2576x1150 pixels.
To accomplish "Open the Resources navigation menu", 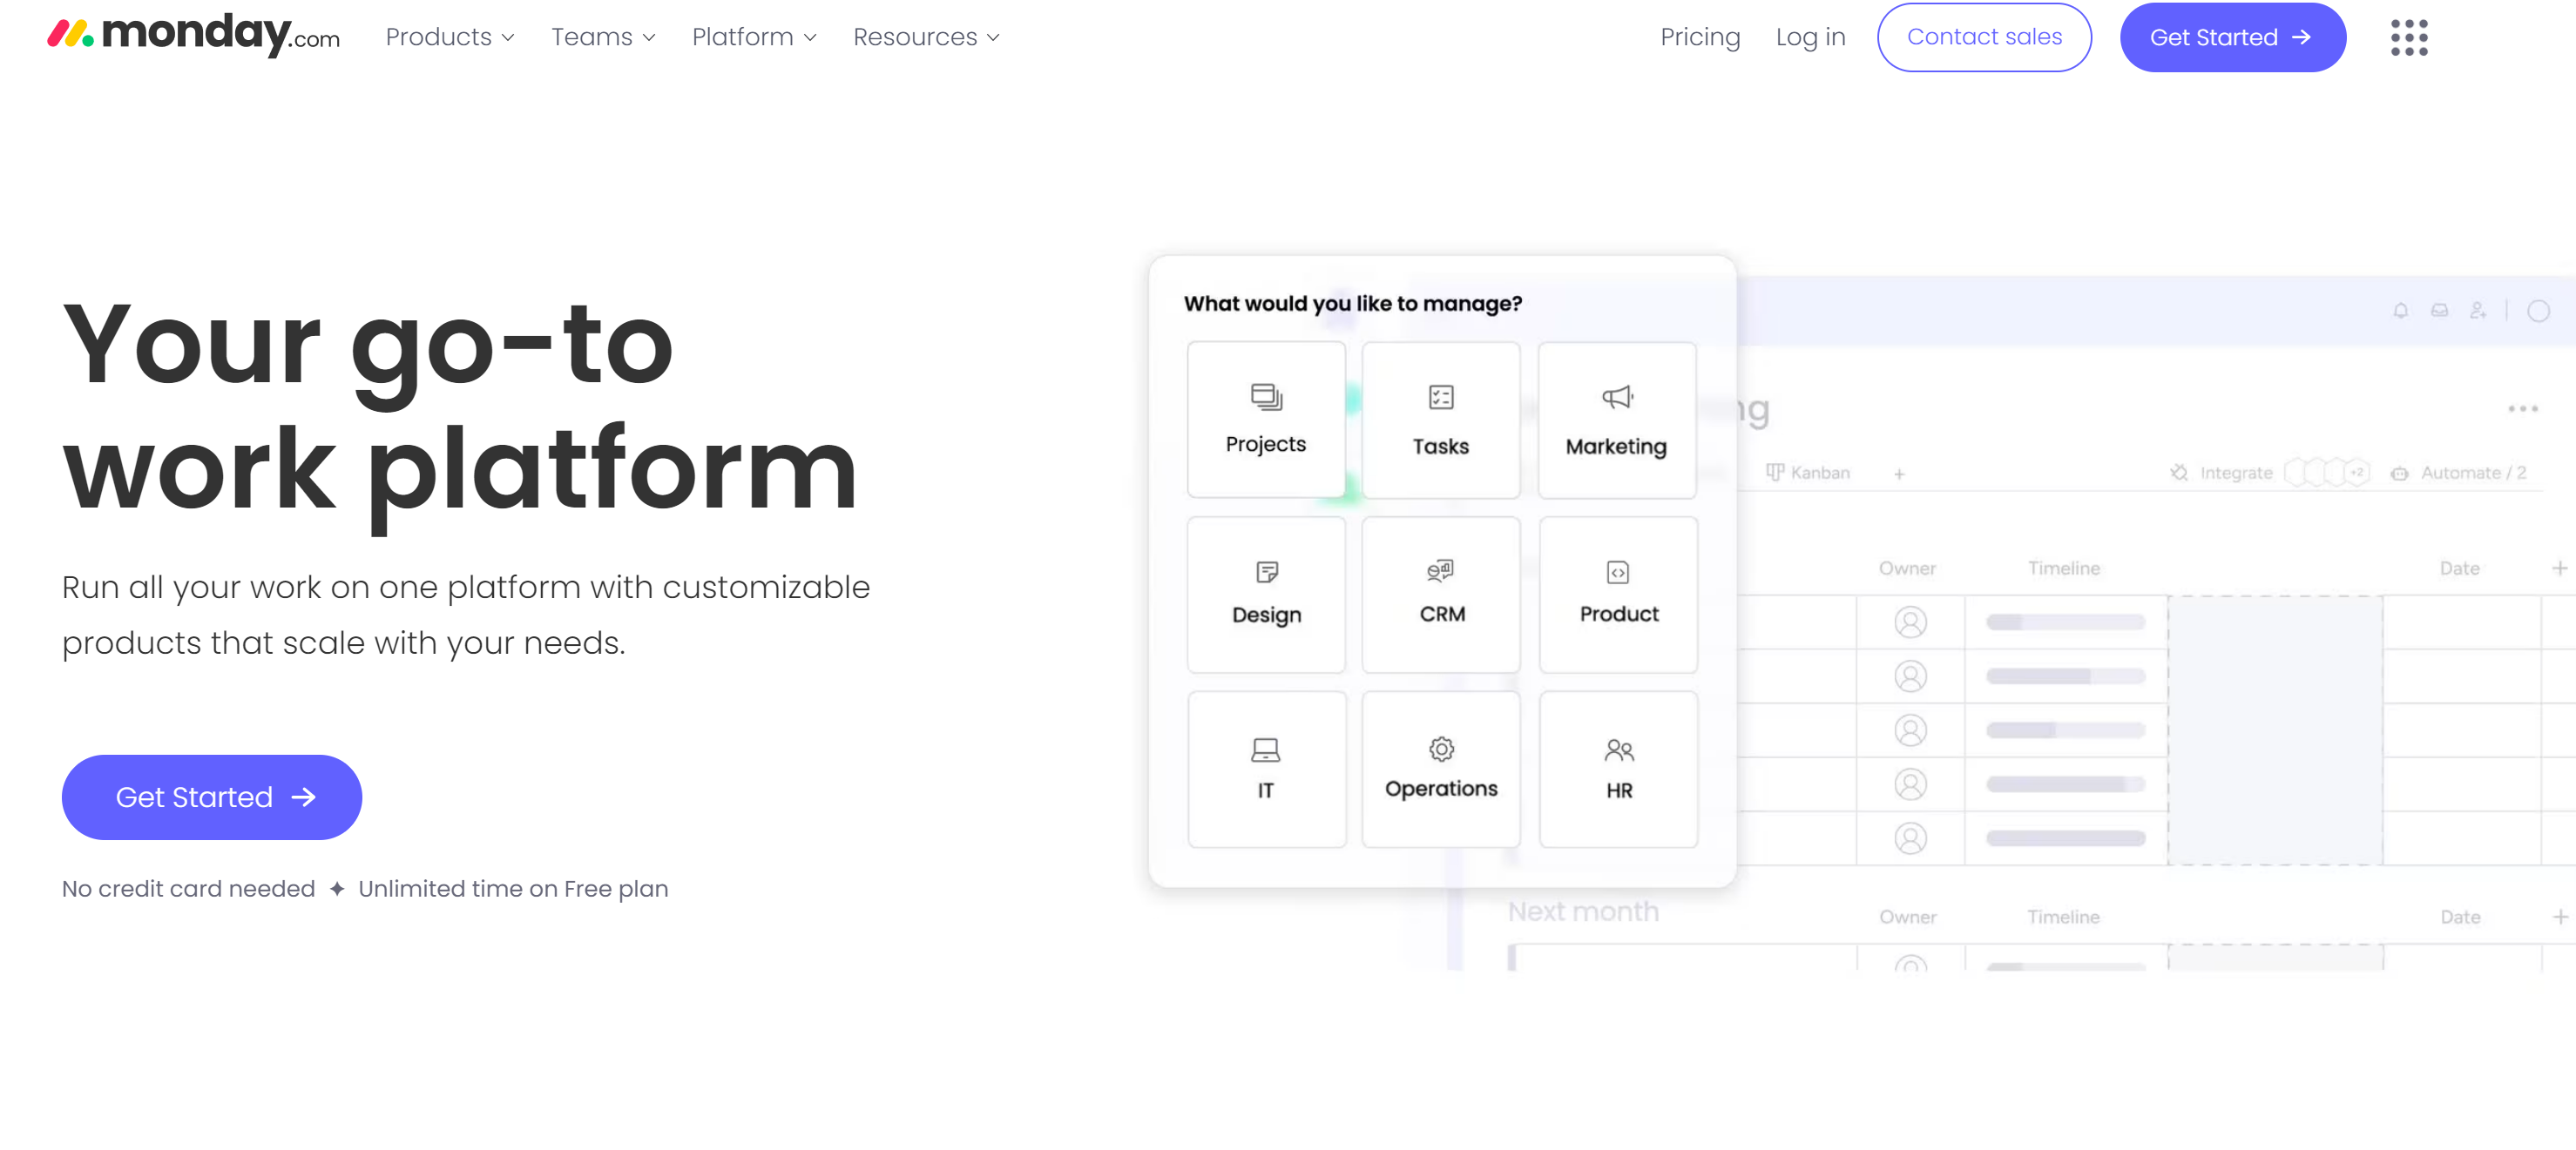I will coord(923,37).
